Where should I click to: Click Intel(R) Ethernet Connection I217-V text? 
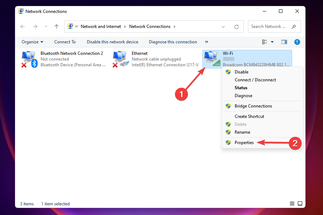click(x=165, y=65)
